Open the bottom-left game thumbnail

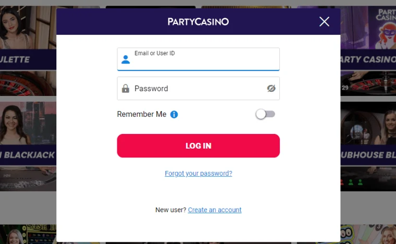click(28, 234)
